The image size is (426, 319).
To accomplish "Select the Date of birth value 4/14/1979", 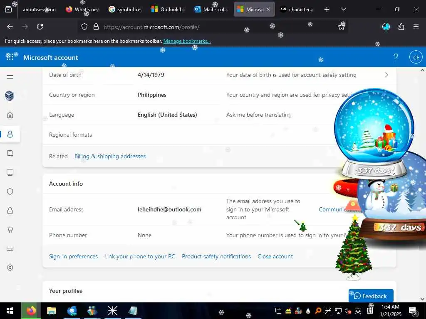I will pyautogui.click(x=151, y=75).
